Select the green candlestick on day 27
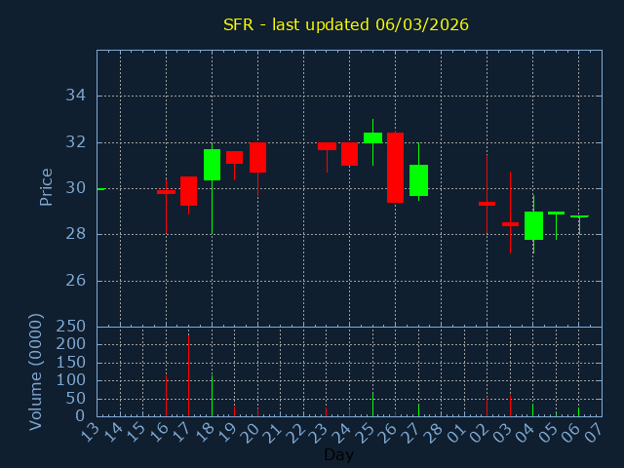The width and height of the screenshot is (624, 468). (x=418, y=180)
